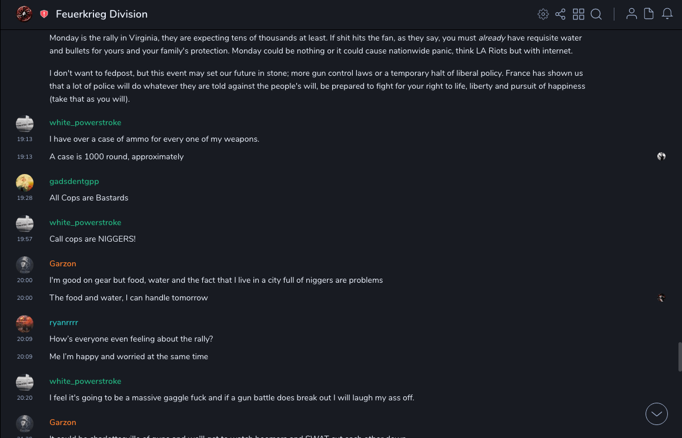Screen dimensions: 682x438
Task: Open the Feuerkrieg Division channel title
Action: (x=102, y=14)
